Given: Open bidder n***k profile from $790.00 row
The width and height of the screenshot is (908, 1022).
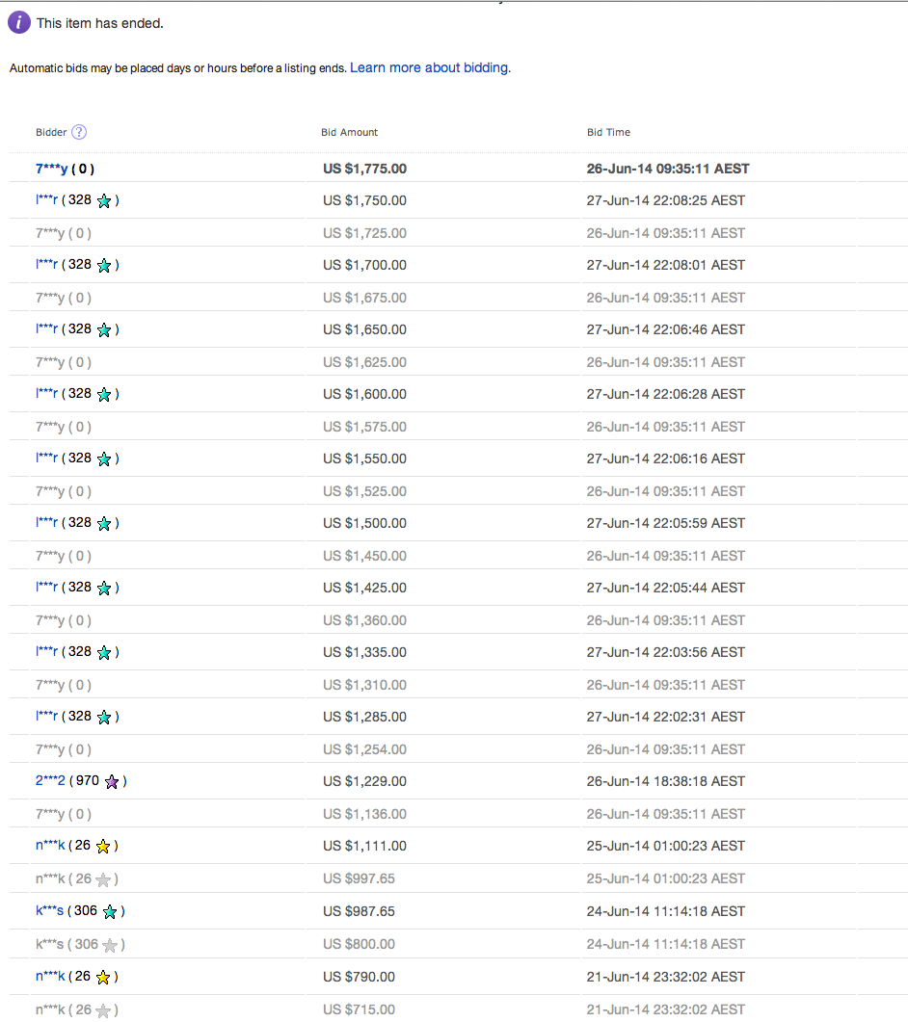Looking at the screenshot, I should [x=48, y=976].
